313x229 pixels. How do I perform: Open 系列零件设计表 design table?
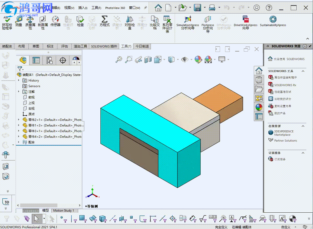(167, 24)
